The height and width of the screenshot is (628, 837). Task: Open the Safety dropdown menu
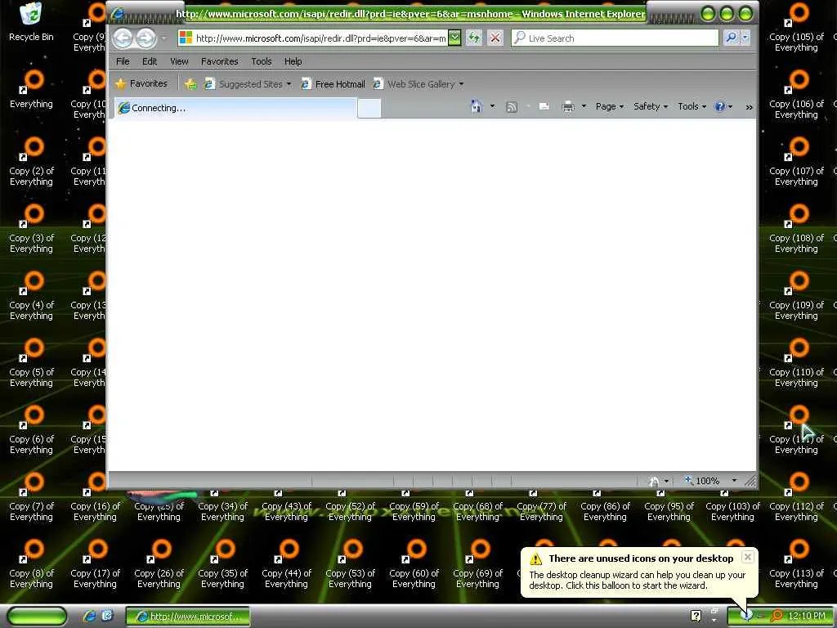pyautogui.click(x=650, y=106)
